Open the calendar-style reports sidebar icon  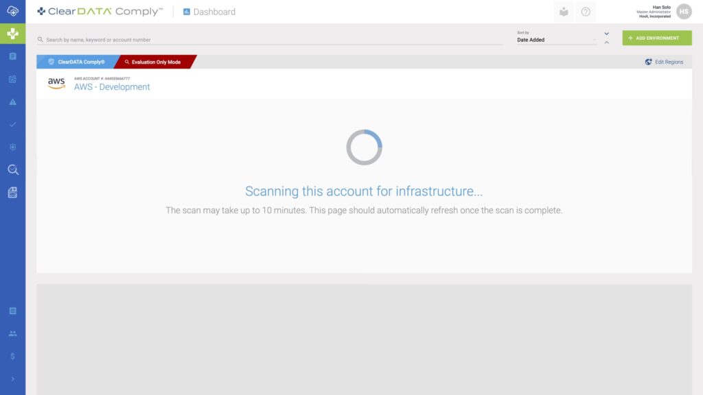12,80
